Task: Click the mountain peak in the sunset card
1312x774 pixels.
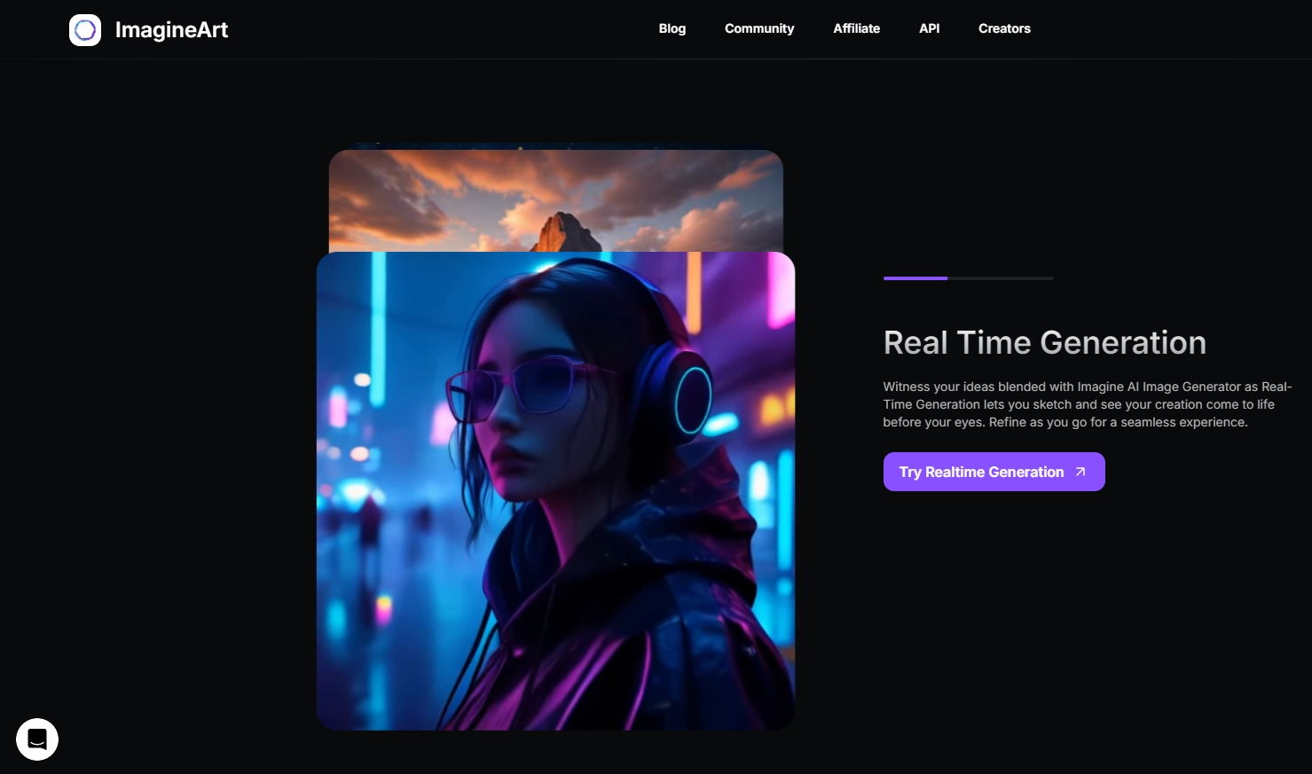Action: pyautogui.click(x=562, y=231)
